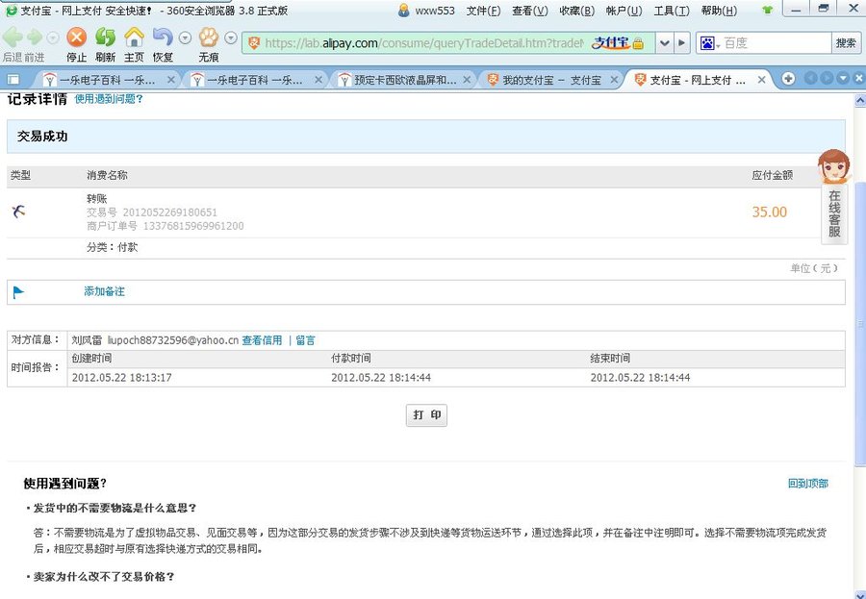The image size is (866, 599).
Task: Click the green shirt skin icon
Action: coord(767,11)
